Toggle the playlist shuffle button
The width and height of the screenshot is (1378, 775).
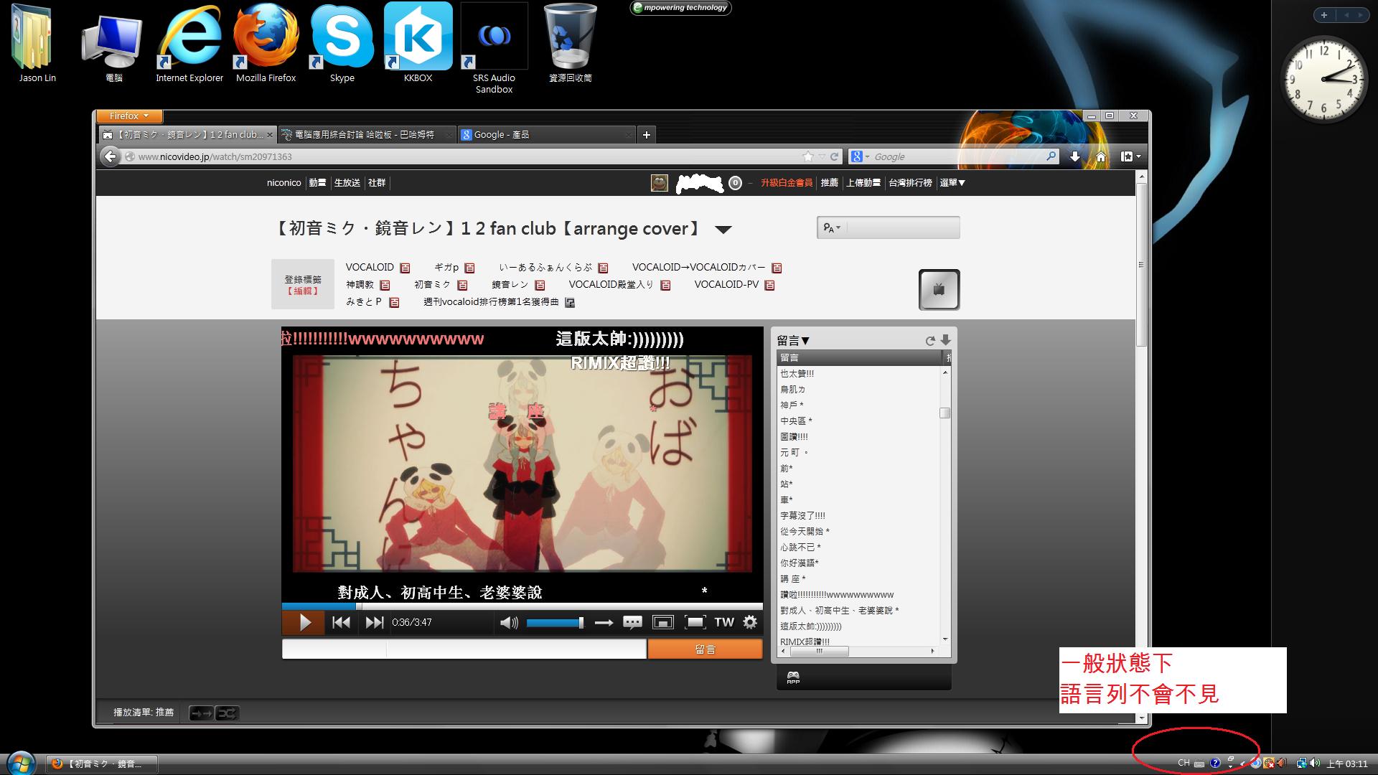[226, 713]
